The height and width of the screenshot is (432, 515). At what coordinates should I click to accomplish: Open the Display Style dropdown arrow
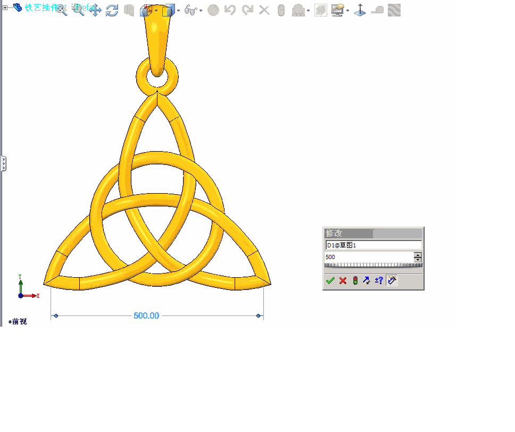pyautogui.click(x=179, y=11)
